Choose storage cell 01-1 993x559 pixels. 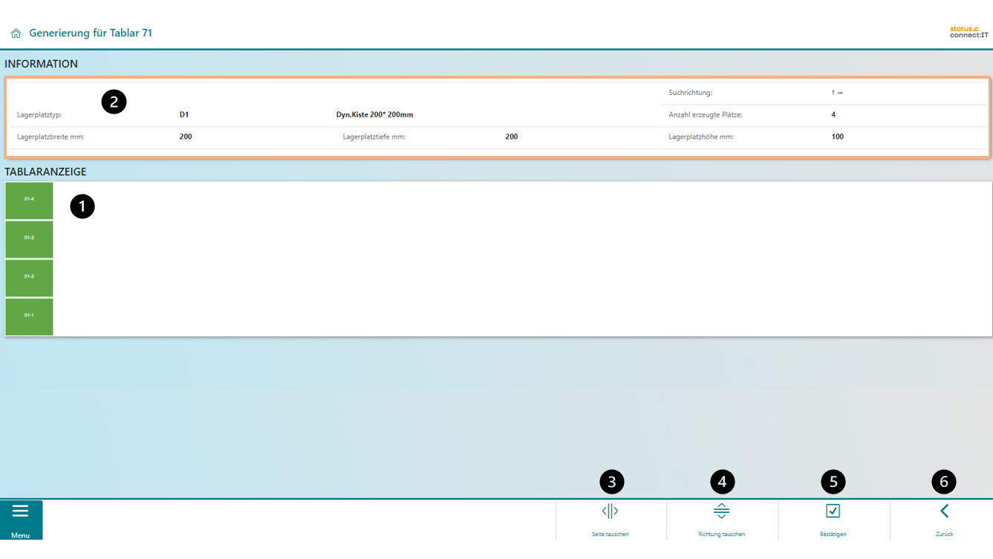click(29, 316)
